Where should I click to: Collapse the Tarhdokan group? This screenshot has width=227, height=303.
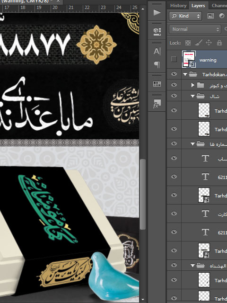tap(185, 74)
